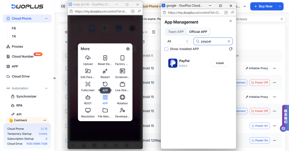Tick the Show installed APP checkbox

(x=167, y=49)
